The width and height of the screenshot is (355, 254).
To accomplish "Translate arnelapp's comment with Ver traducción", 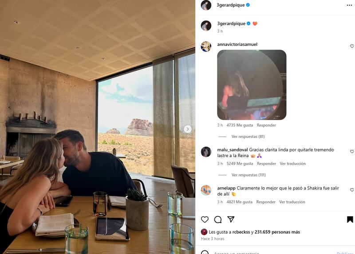I will pos(292,202).
